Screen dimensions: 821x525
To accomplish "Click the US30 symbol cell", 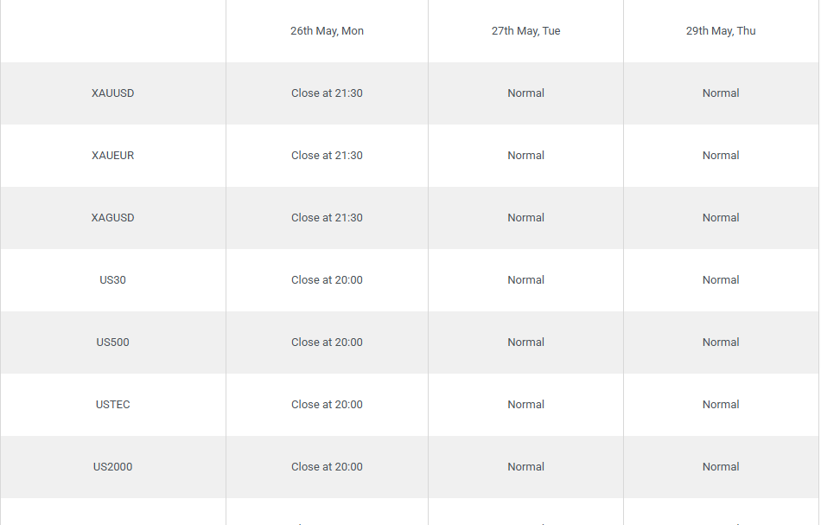I will click(x=113, y=280).
